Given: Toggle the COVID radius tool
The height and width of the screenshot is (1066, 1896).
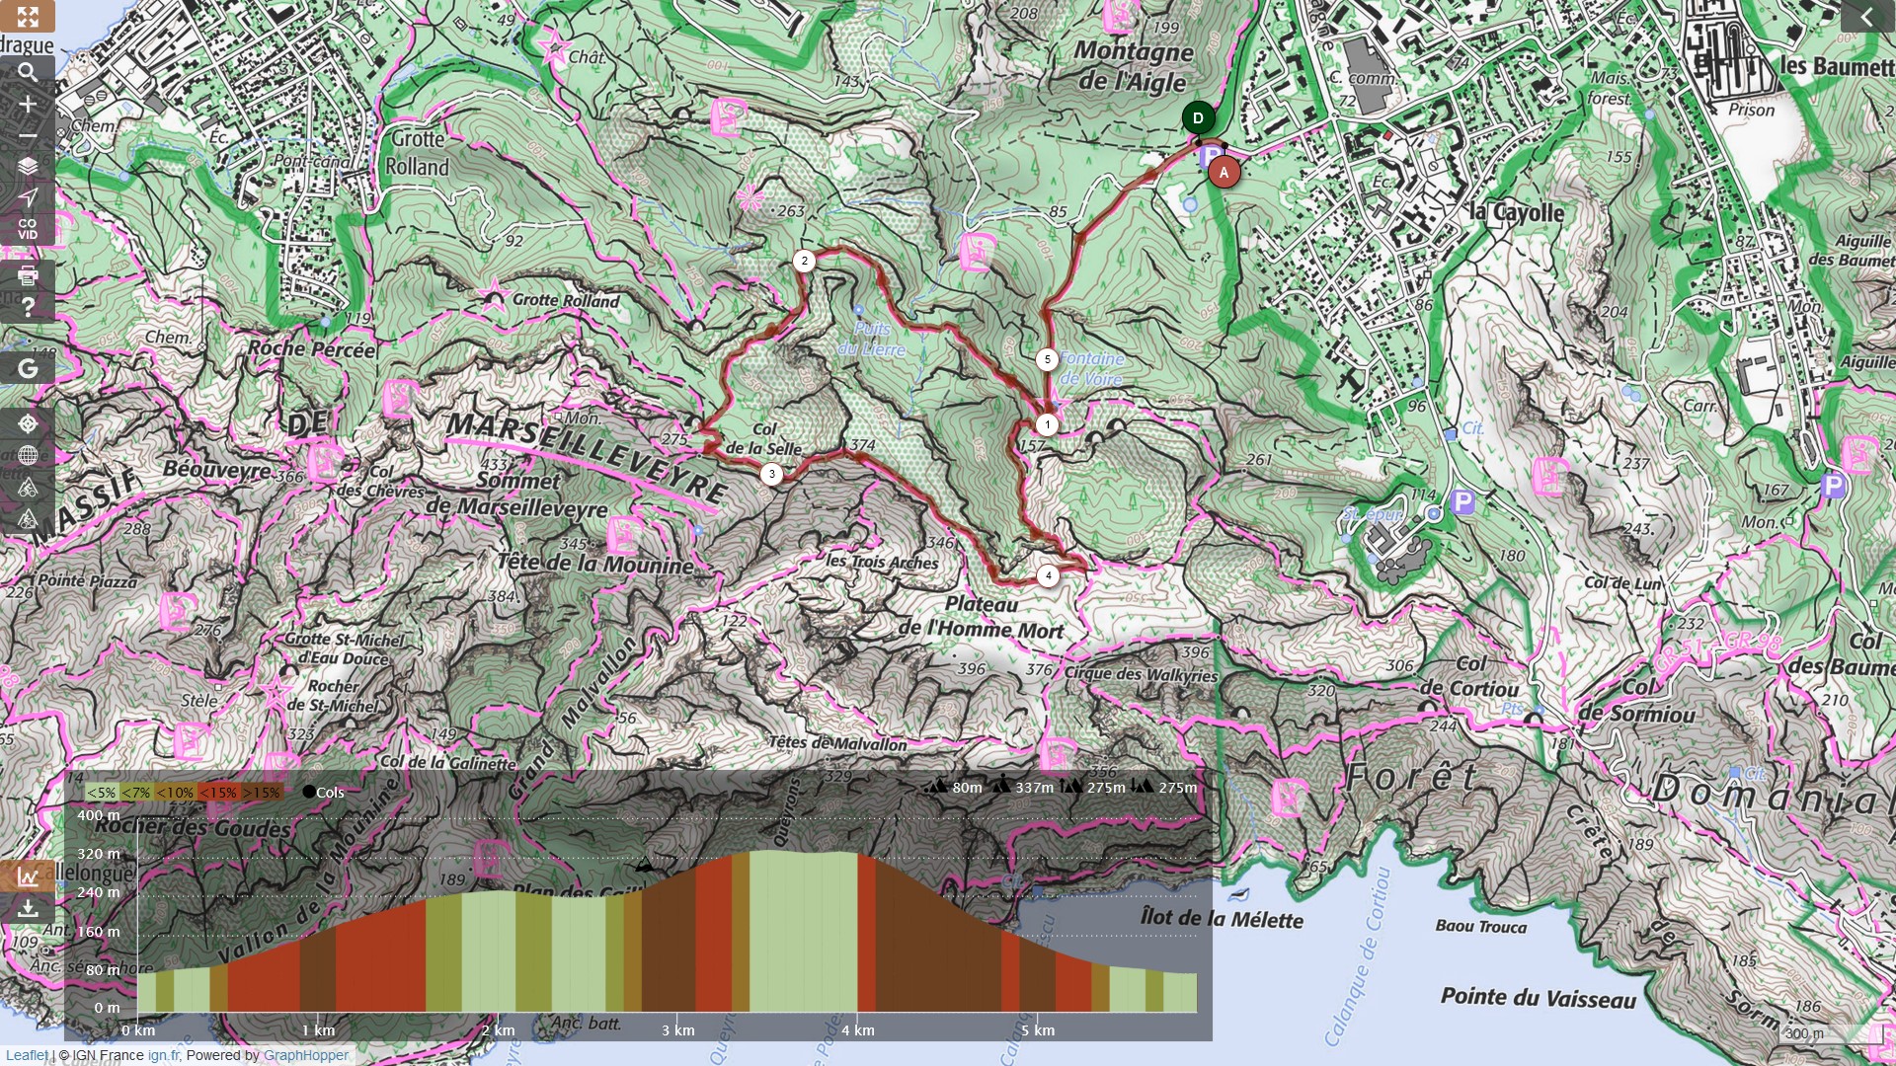Looking at the screenshot, I should (28, 229).
